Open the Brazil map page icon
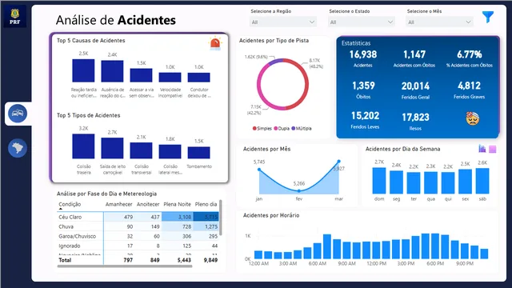 click(18, 148)
